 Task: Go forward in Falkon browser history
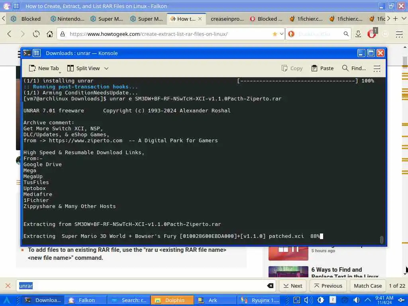point(23,34)
